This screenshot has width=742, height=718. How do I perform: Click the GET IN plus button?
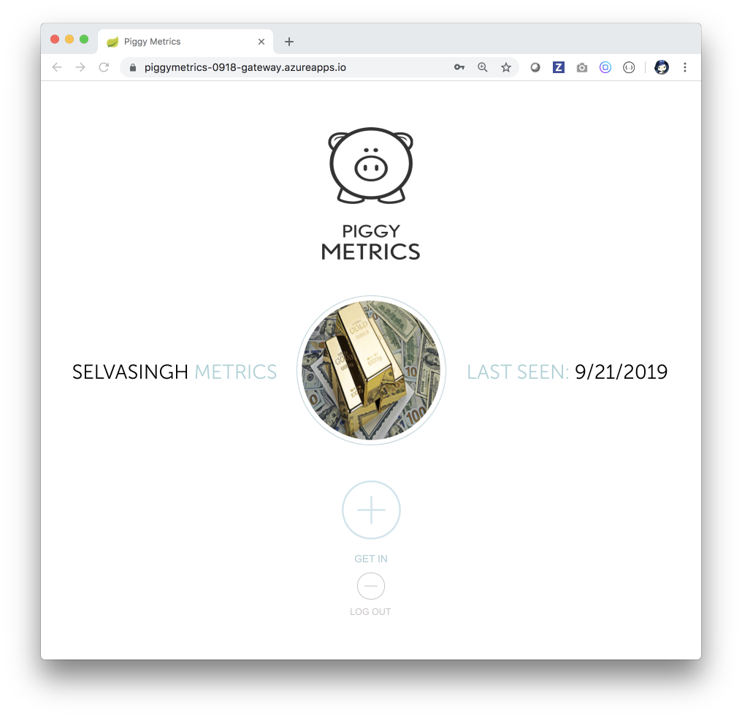pyautogui.click(x=372, y=510)
